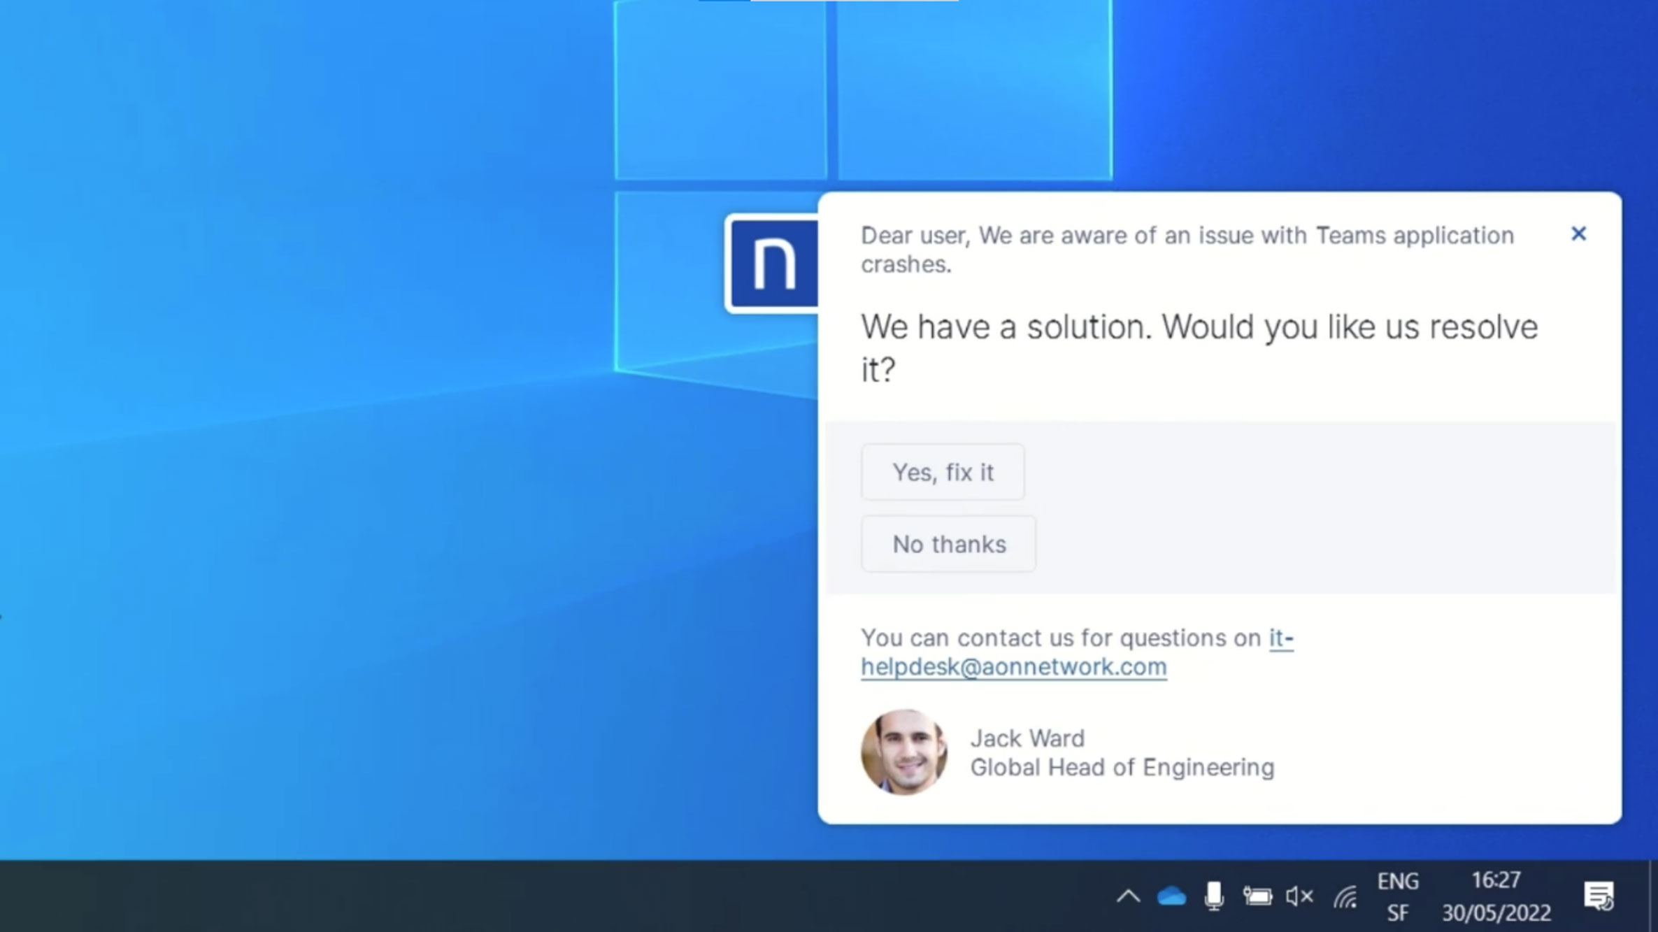Click the 'Jack Ward' sender name
The width and height of the screenshot is (1658, 932).
coord(1027,738)
